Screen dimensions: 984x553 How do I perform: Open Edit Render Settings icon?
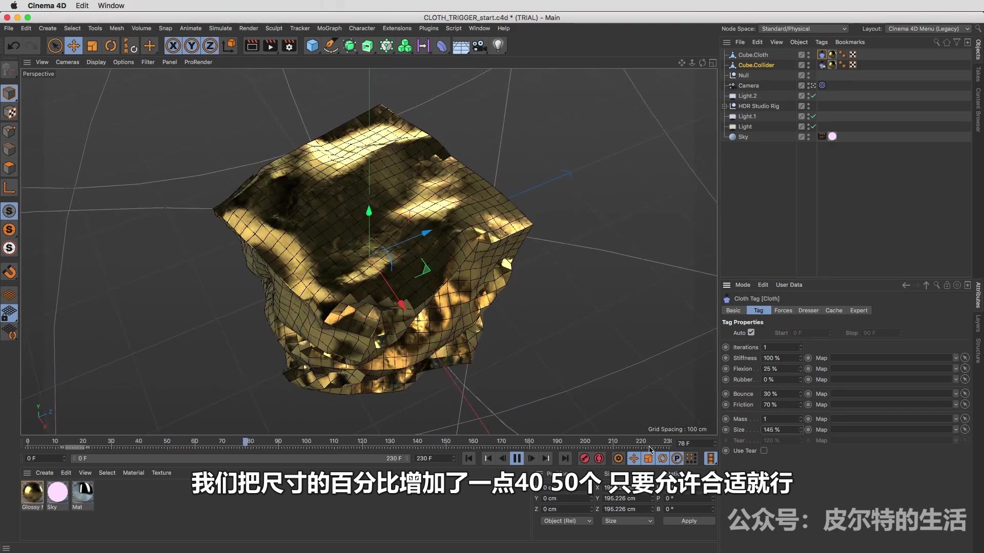point(289,46)
